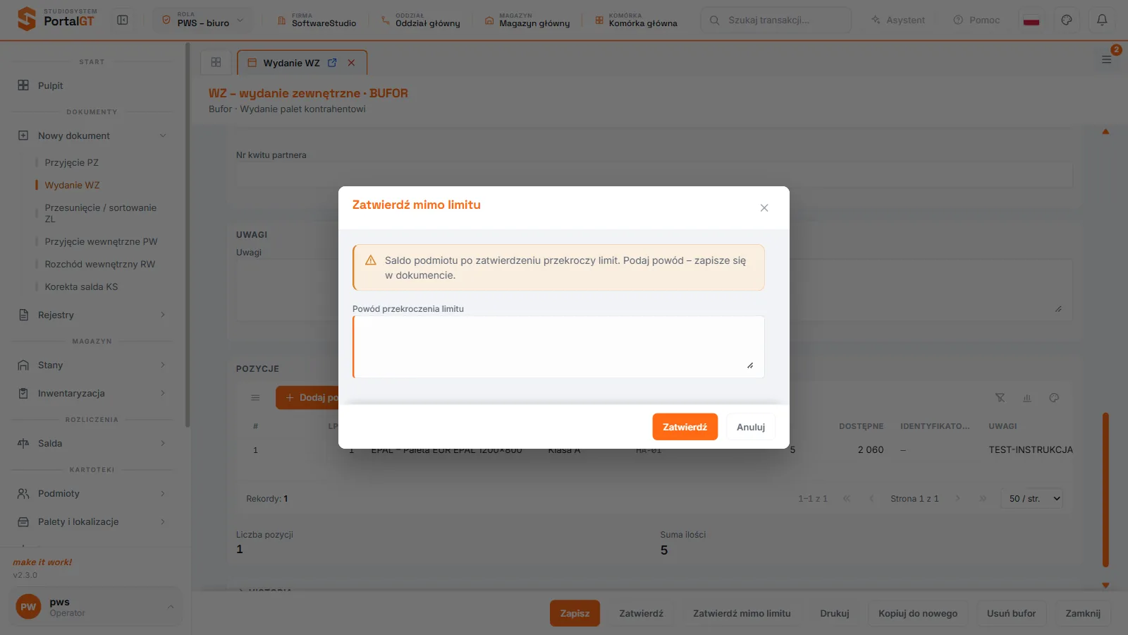Viewport: 1128px width, 635px height.
Task: Click Kopiuj do nowego button
Action: (918, 613)
